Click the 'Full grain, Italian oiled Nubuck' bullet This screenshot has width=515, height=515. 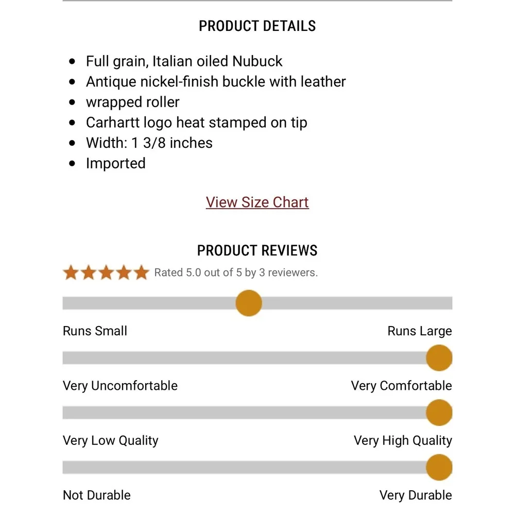tap(184, 61)
